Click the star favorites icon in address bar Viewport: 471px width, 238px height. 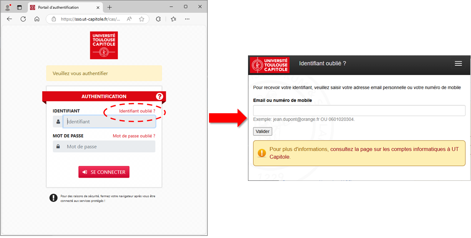(x=142, y=19)
